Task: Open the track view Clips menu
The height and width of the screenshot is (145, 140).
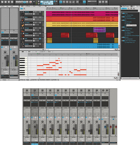Action: point(40,6)
